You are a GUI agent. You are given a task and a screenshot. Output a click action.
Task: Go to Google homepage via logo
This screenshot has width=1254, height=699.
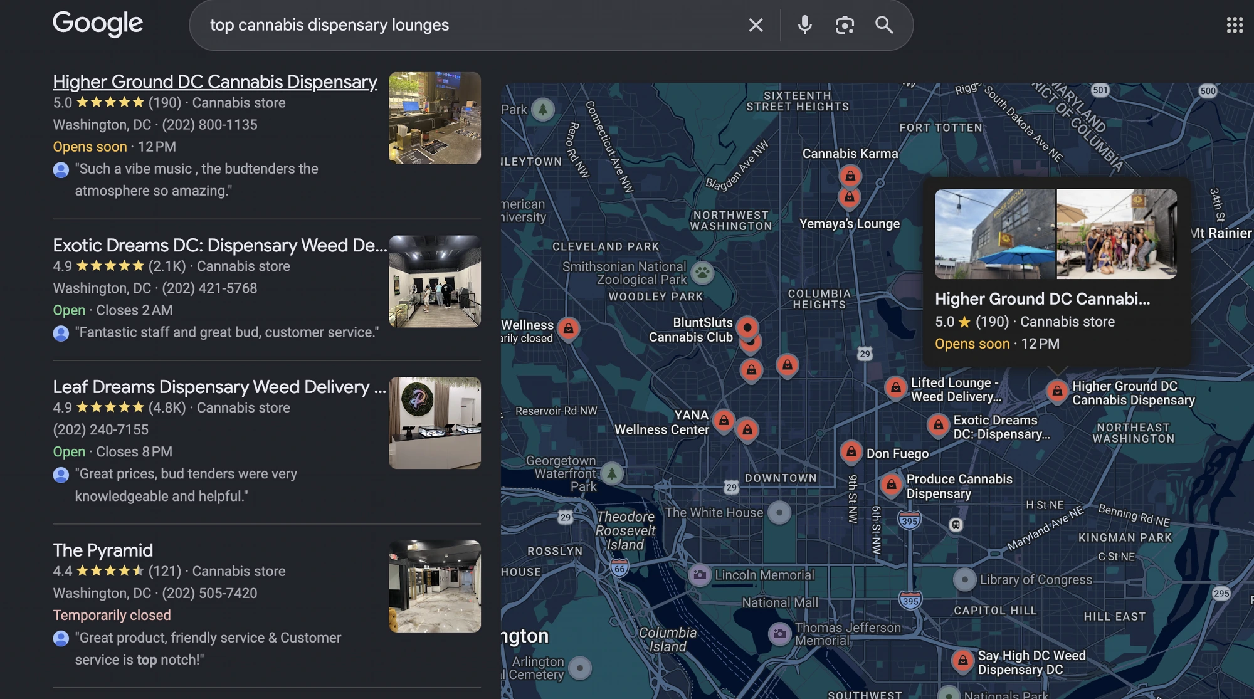[98, 24]
